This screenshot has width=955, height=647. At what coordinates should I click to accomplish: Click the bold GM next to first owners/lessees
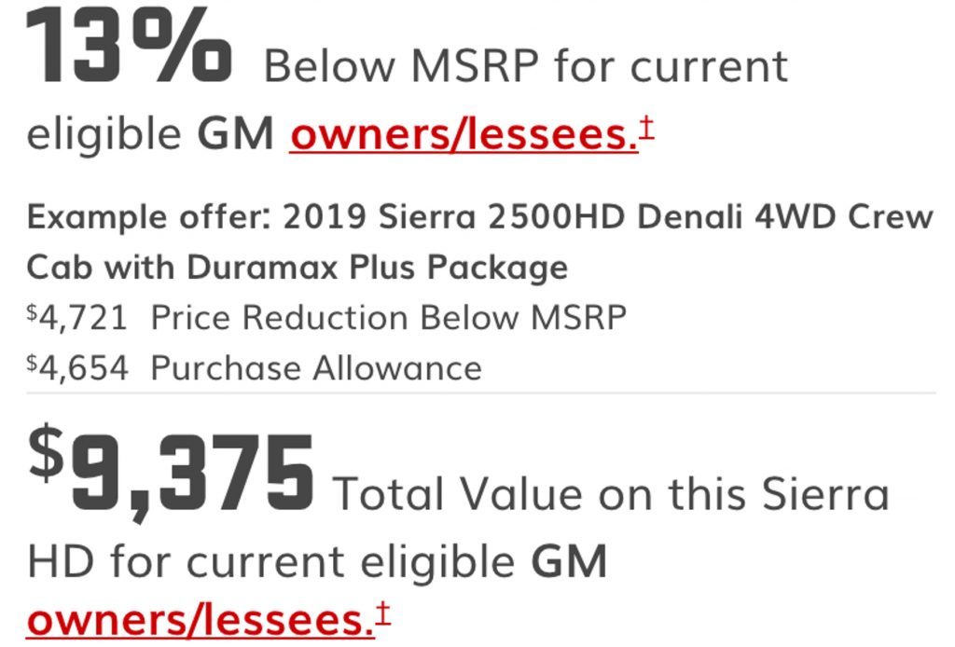tap(235, 134)
